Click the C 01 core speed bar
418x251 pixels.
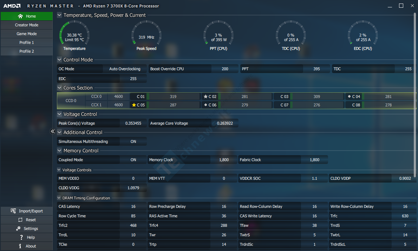[173, 97]
